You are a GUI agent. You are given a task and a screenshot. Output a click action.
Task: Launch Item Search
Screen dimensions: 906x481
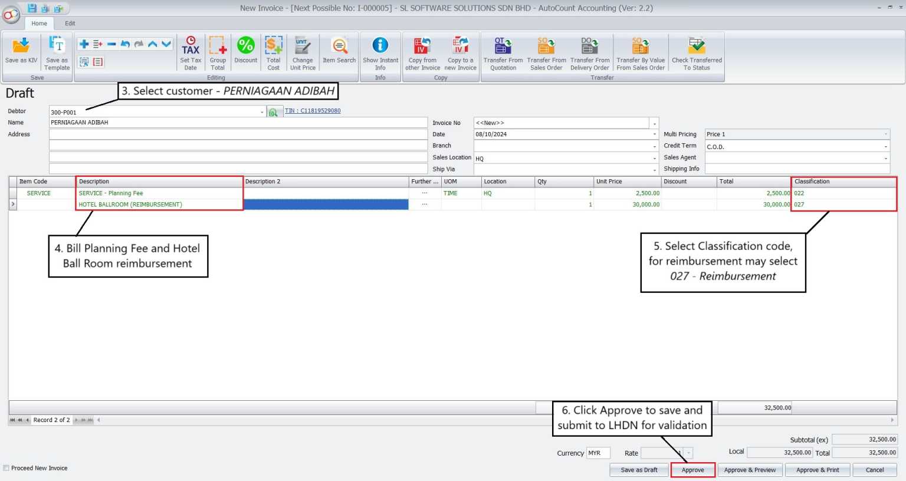[339, 50]
